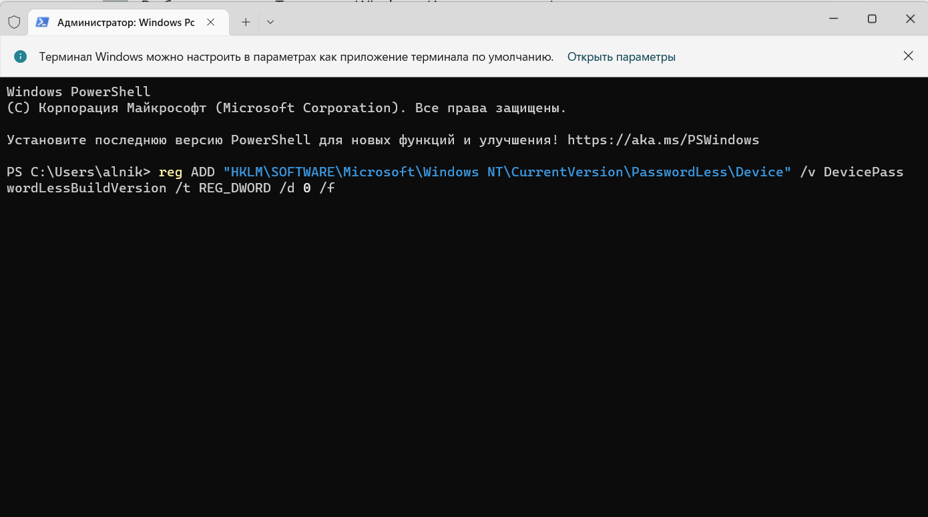Click the 'Windows PowerShell' header line

click(79, 92)
